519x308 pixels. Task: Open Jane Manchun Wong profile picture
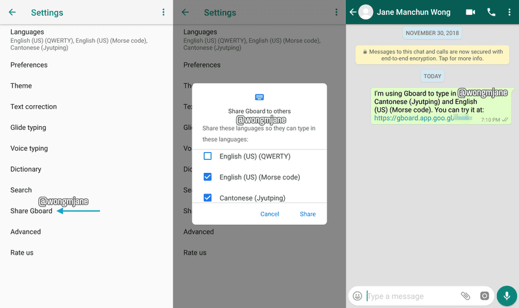click(x=366, y=12)
